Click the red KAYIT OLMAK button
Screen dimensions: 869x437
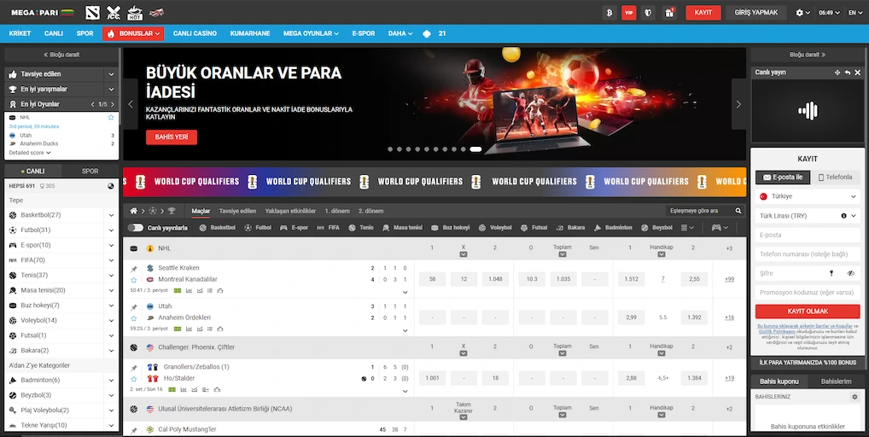pyautogui.click(x=808, y=312)
